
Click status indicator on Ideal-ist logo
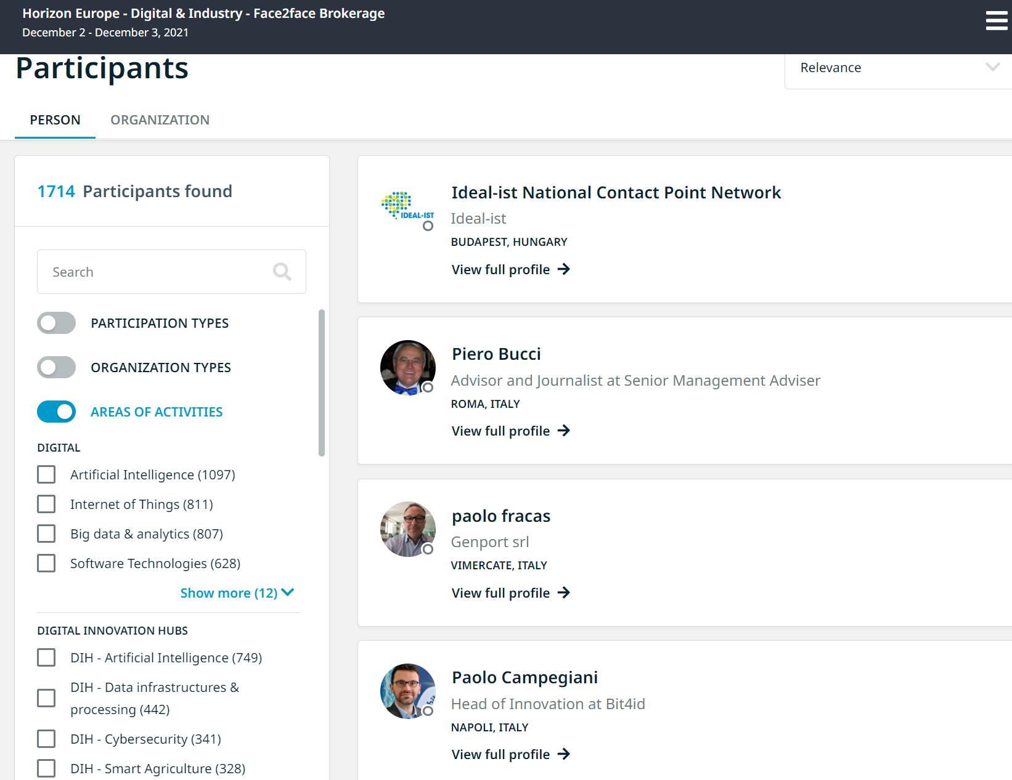coord(428,226)
